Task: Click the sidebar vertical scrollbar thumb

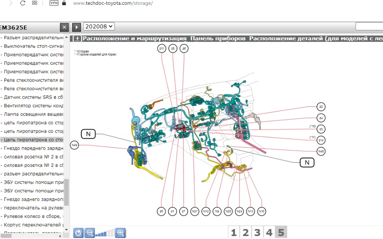Action: 66,192
